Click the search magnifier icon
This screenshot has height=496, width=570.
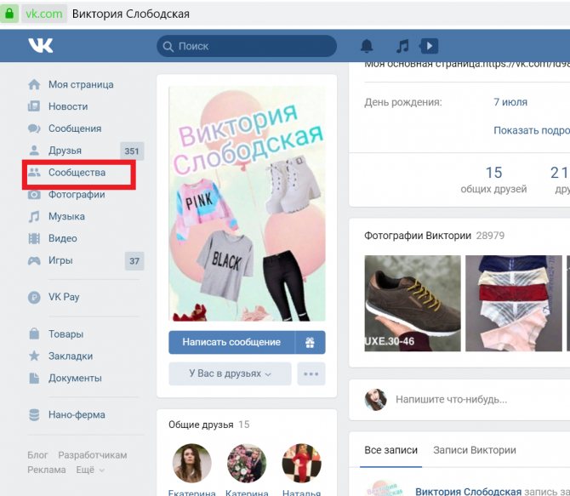click(168, 47)
